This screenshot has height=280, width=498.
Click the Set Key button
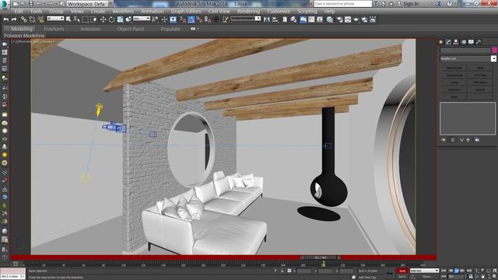coord(402,277)
